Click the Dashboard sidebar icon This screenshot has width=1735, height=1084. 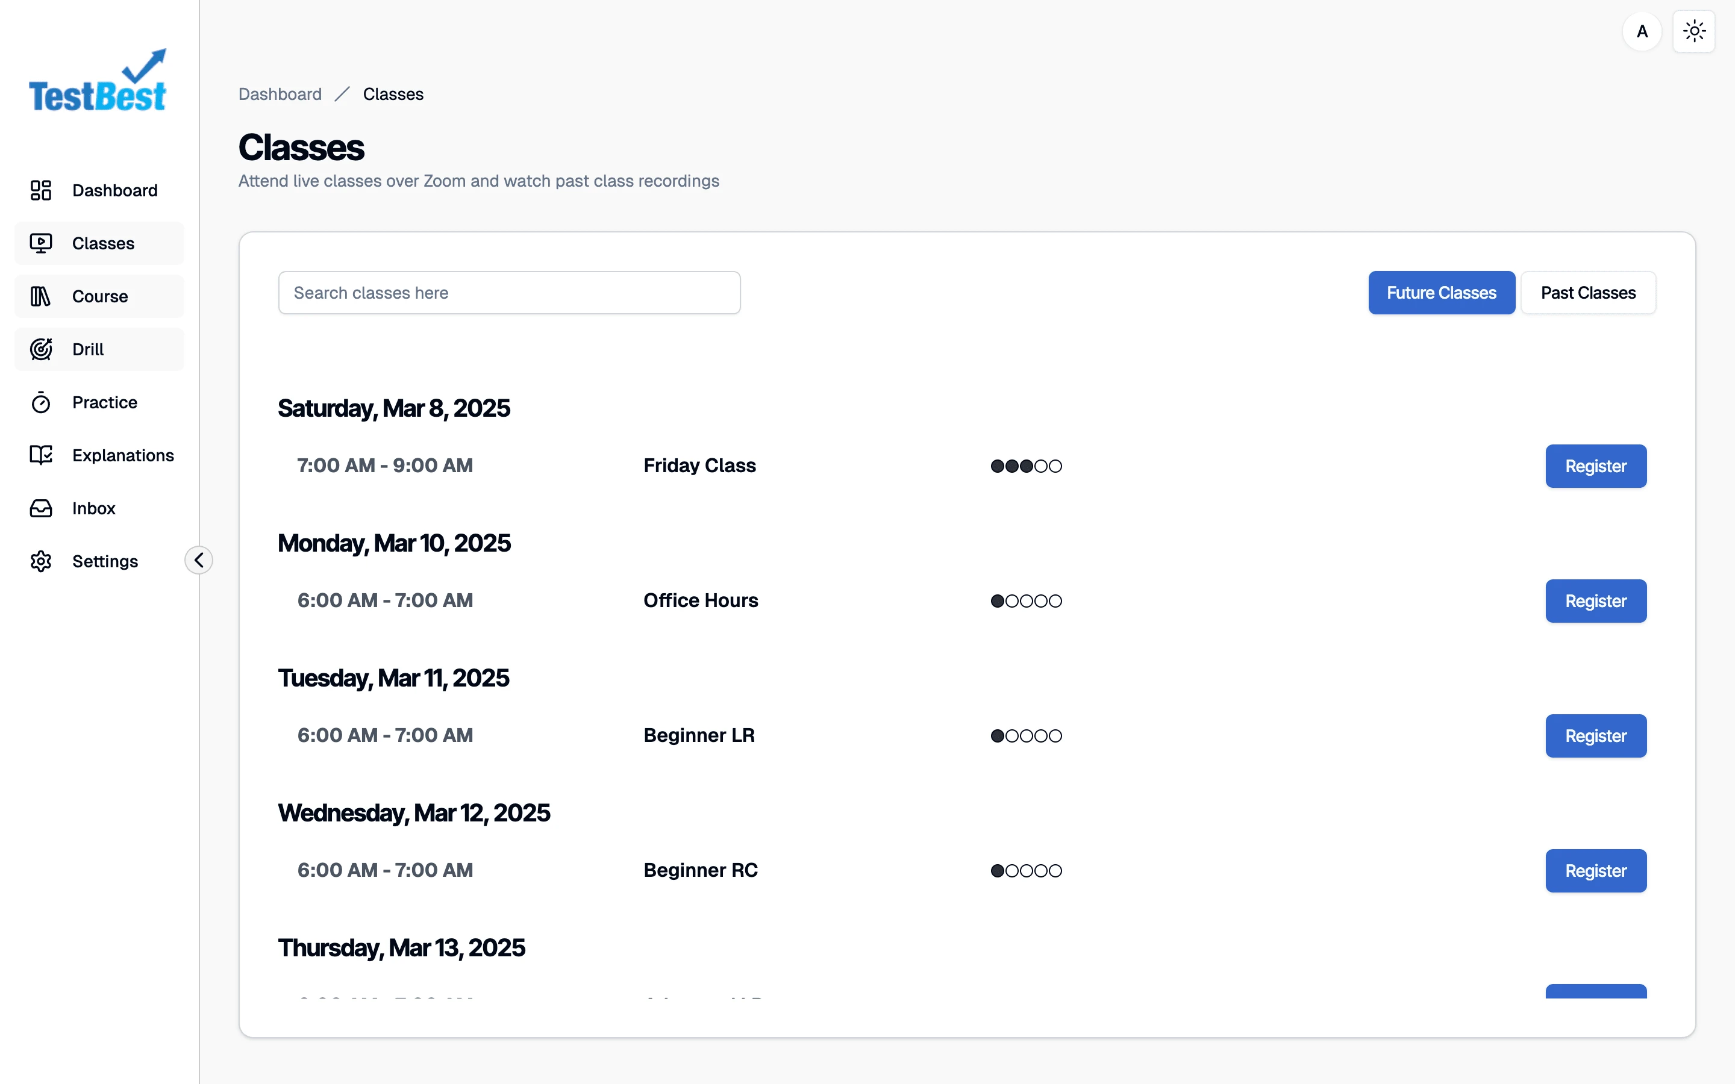click(x=42, y=190)
